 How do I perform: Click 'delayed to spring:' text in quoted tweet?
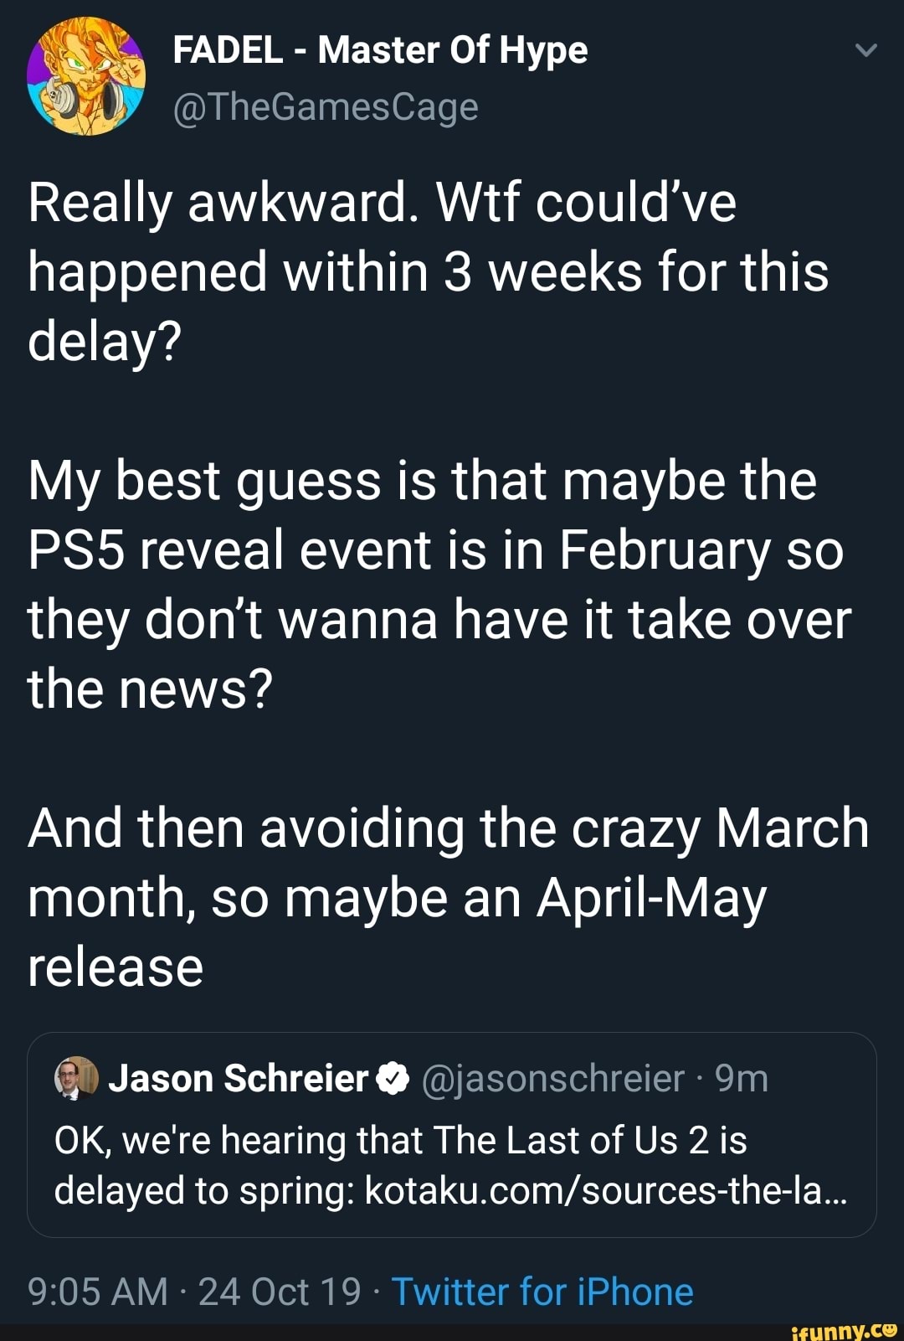coord(205,1190)
